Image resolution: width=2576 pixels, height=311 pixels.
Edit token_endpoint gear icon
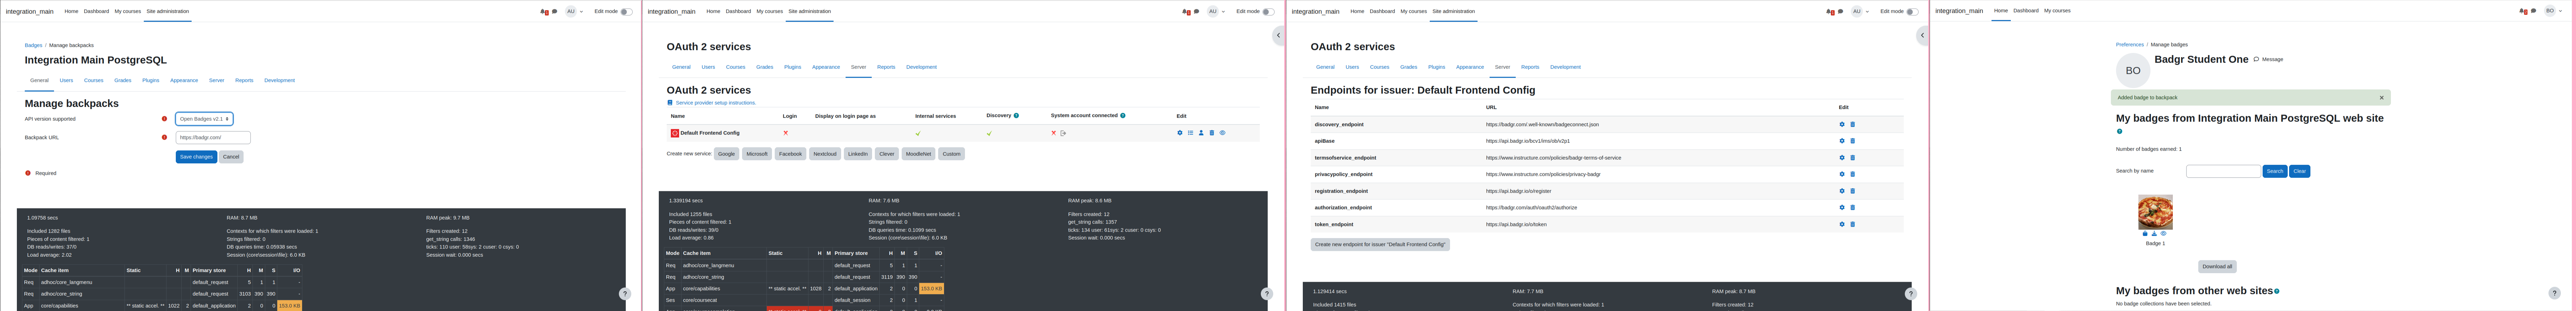click(1842, 224)
